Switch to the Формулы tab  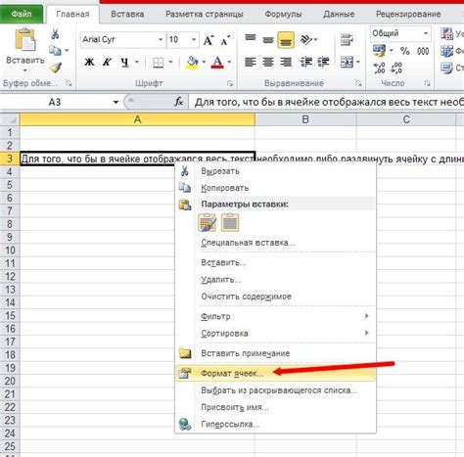pos(283,15)
